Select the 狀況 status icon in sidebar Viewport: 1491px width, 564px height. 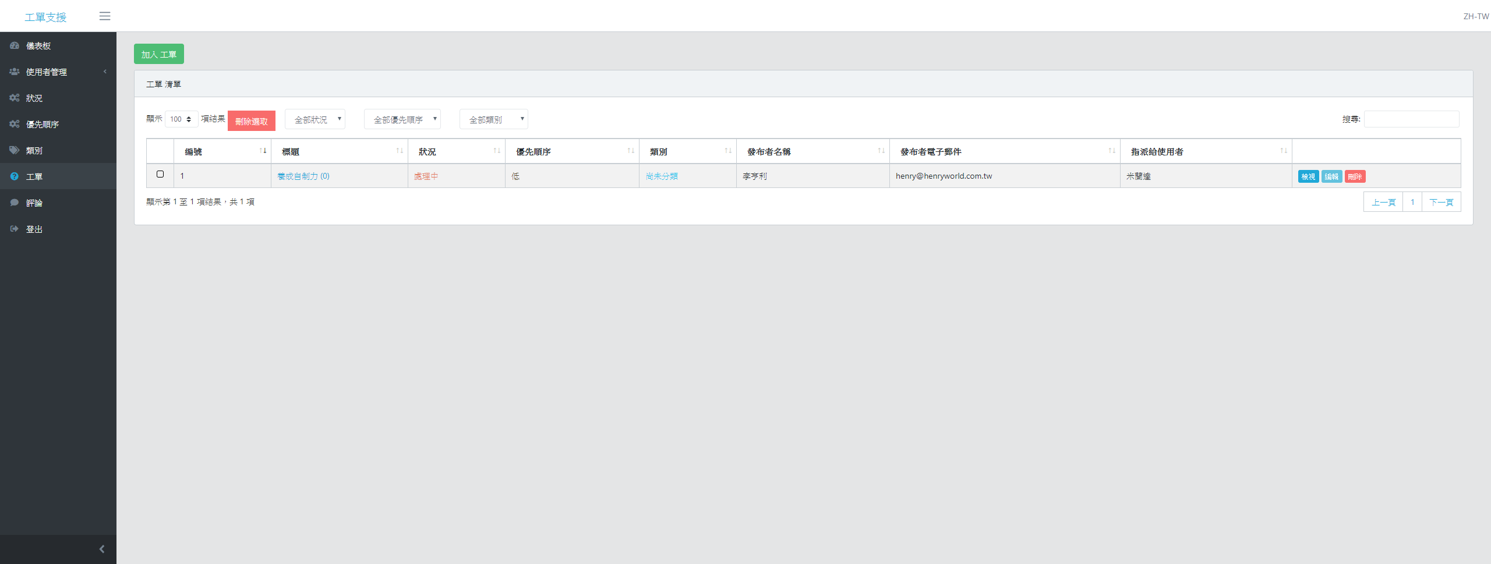[x=15, y=98]
